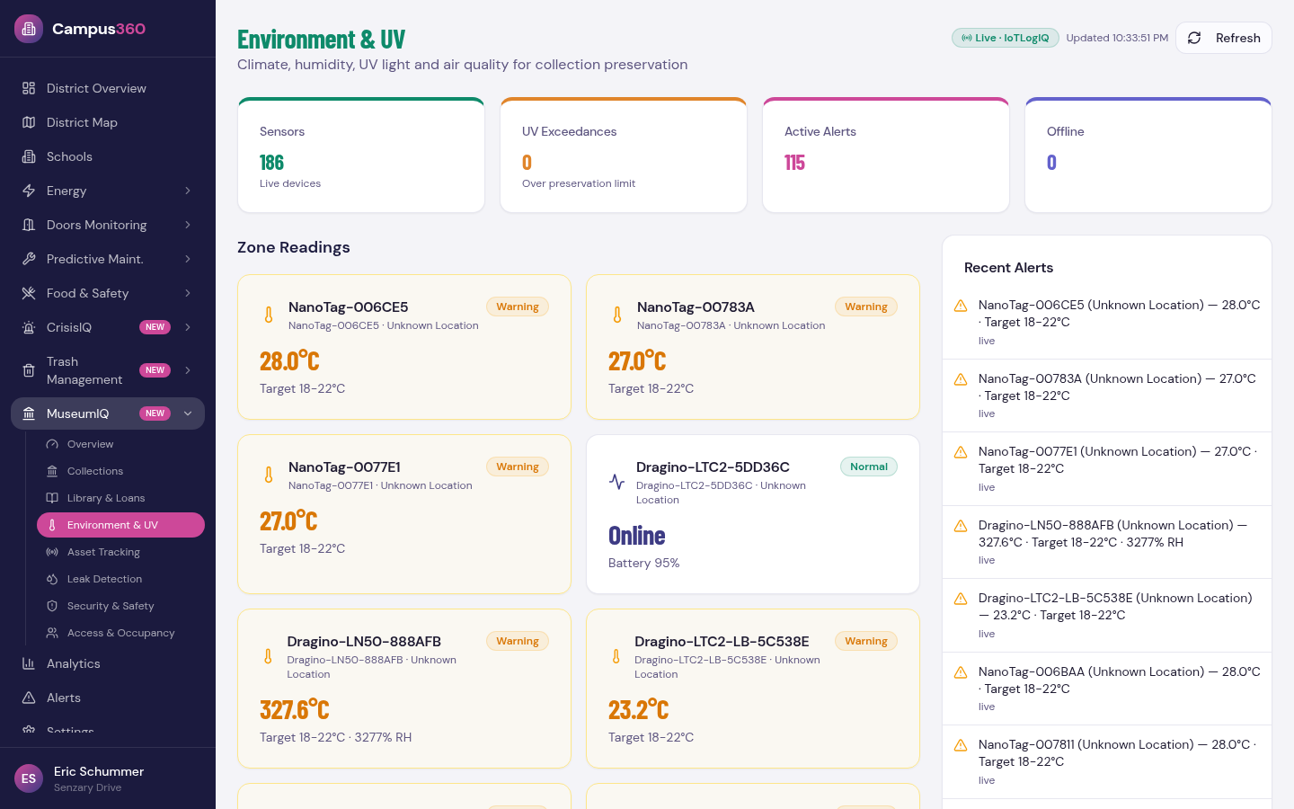1294x809 pixels.
Task: Click the Collections icon in submenu
Action: click(52, 471)
